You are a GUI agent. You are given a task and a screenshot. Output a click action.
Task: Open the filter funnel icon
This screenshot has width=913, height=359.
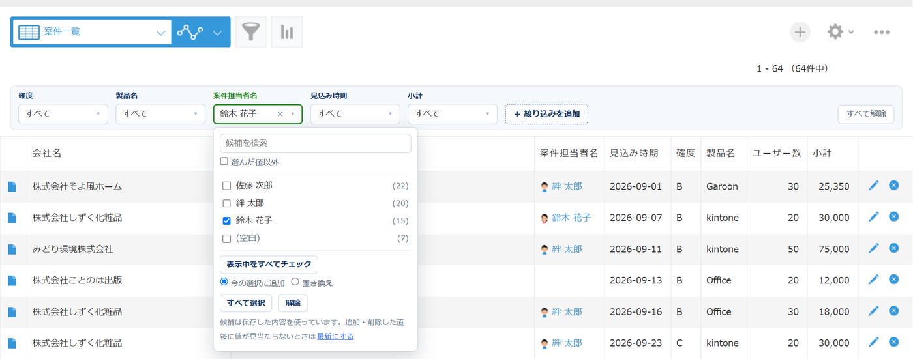(x=251, y=32)
